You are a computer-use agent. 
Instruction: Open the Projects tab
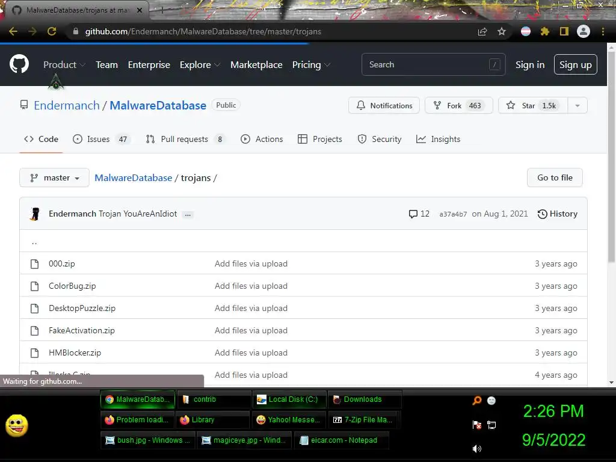tap(320, 139)
